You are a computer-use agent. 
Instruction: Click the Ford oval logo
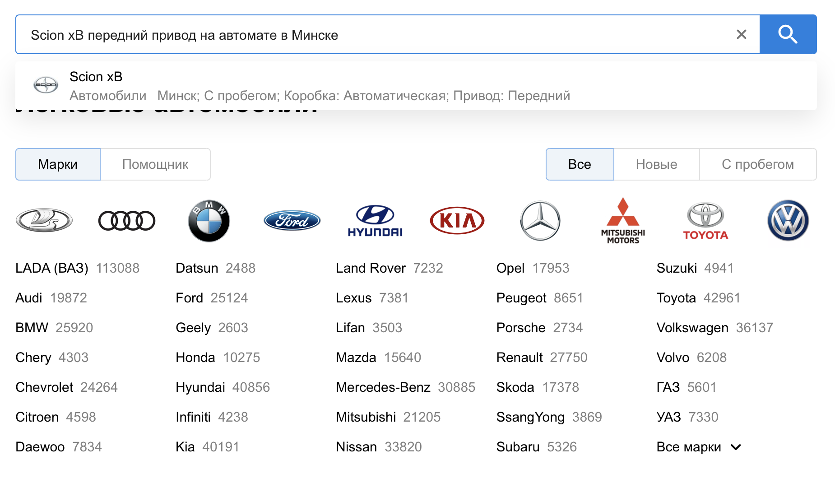coord(292,221)
